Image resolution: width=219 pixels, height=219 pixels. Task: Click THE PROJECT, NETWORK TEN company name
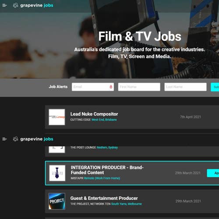[90, 204]
